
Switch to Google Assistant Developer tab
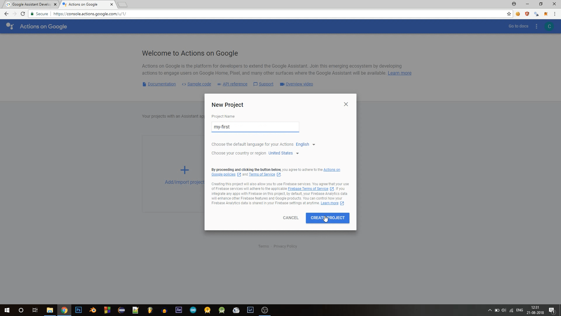pos(31,4)
